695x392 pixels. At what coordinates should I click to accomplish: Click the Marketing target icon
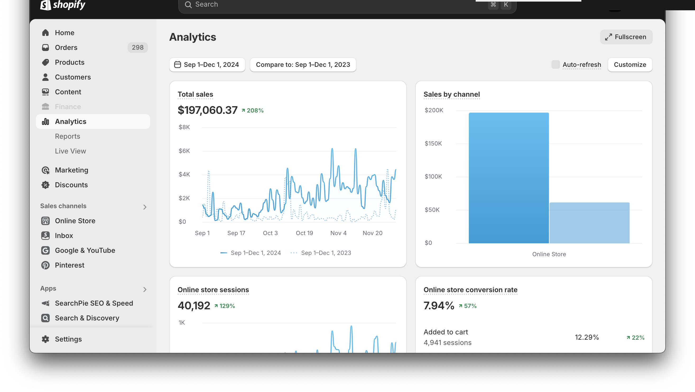coord(45,170)
